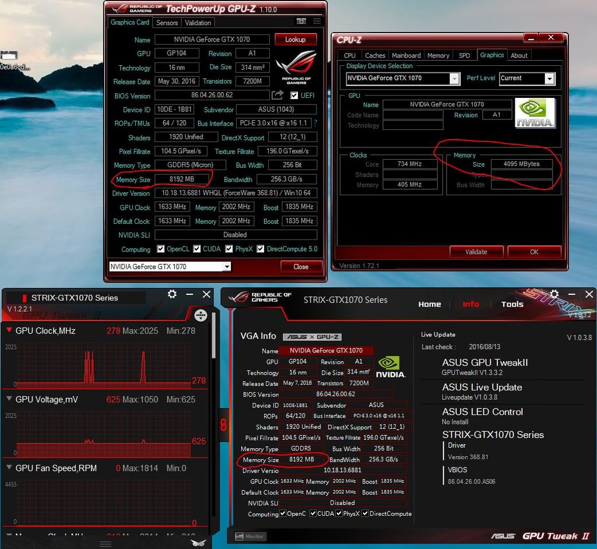Click the GPU-Z Driver Version field

[236, 193]
